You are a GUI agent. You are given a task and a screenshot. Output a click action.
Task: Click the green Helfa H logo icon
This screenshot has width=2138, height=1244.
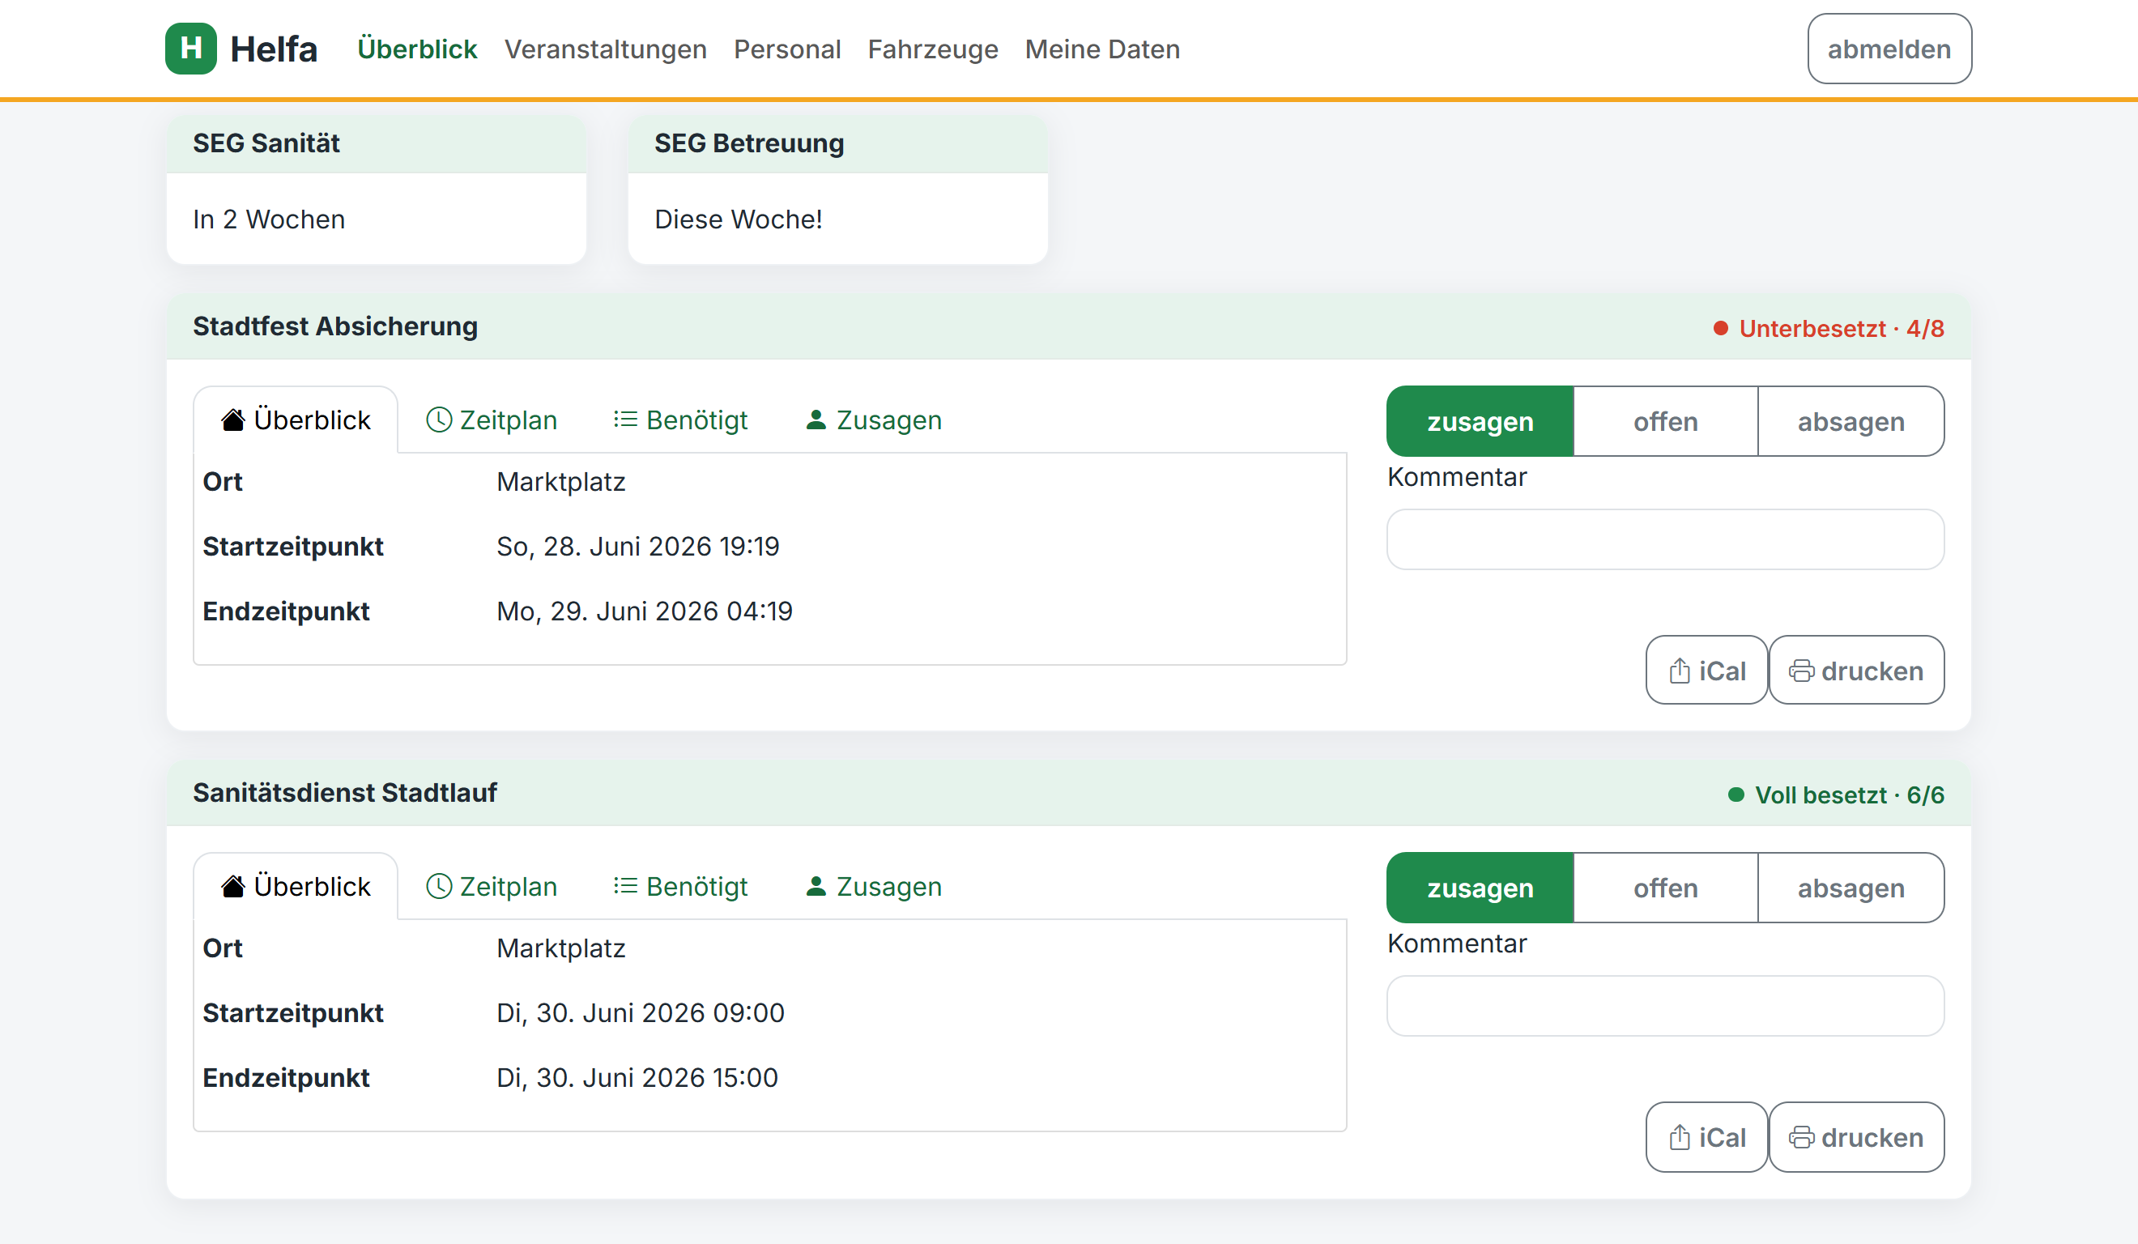point(191,49)
